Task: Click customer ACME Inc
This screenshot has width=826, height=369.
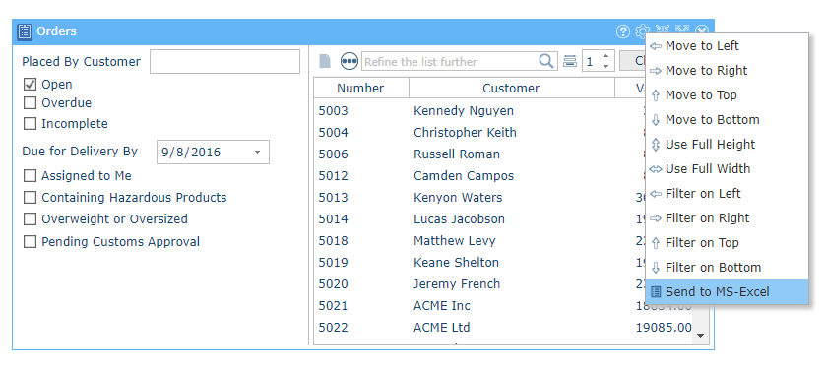Action: pyautogui.click(x=442, y=306)
